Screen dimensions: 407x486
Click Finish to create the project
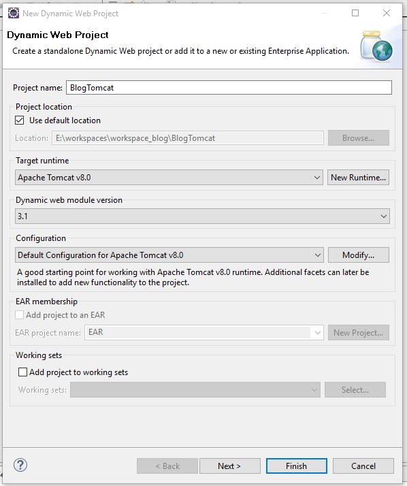(296, 466)
